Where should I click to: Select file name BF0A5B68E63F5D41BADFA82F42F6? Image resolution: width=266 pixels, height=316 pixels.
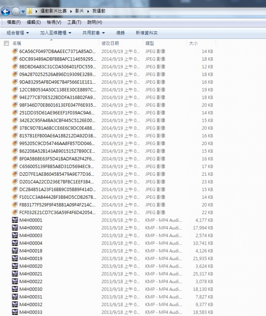tap(57, 159)
